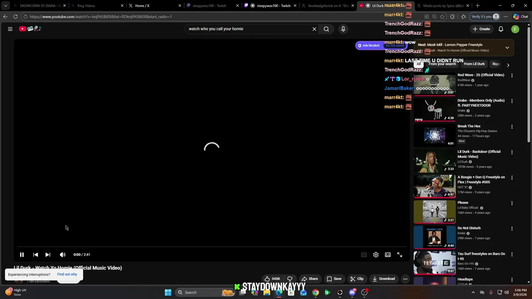Open options for Rod Wave - 25 video
532x299 pixels.
point(512,76)
